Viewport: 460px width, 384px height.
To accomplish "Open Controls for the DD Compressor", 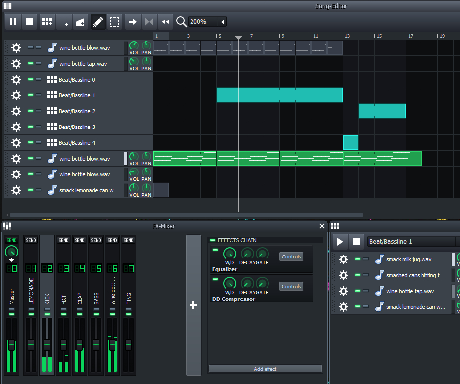I will point(291,287).
